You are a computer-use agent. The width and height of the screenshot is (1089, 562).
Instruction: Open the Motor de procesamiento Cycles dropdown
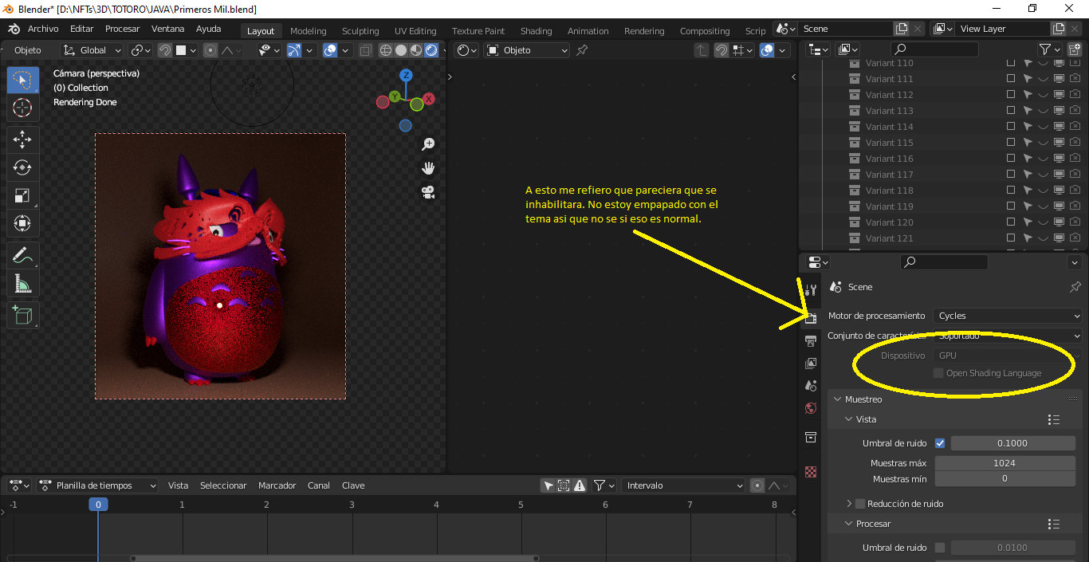click(x=1008, y=316)
